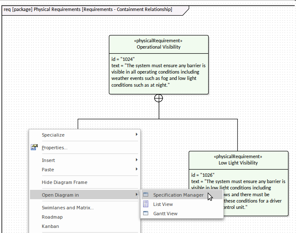The height and width of the screenshot is (233, 296).
Task: Click the List View grid icon
Action: 146,204
